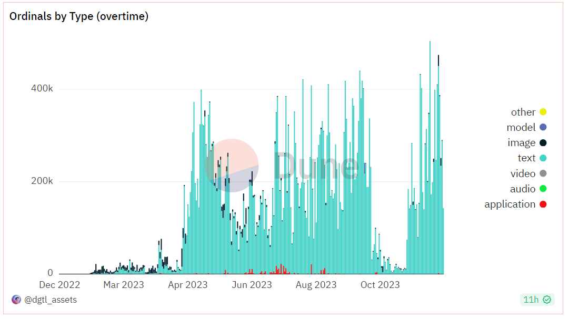569x319 pixels.
Task: Click the verified checkmark refresh icon
Action: pos(547,300)
